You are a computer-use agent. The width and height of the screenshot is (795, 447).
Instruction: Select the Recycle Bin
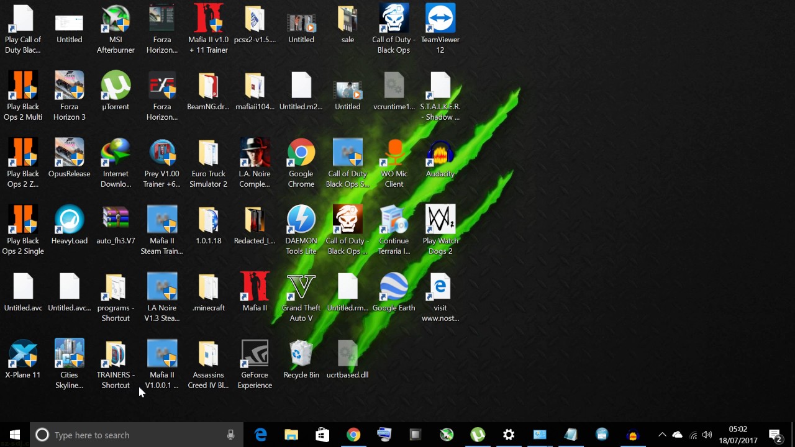301,359
